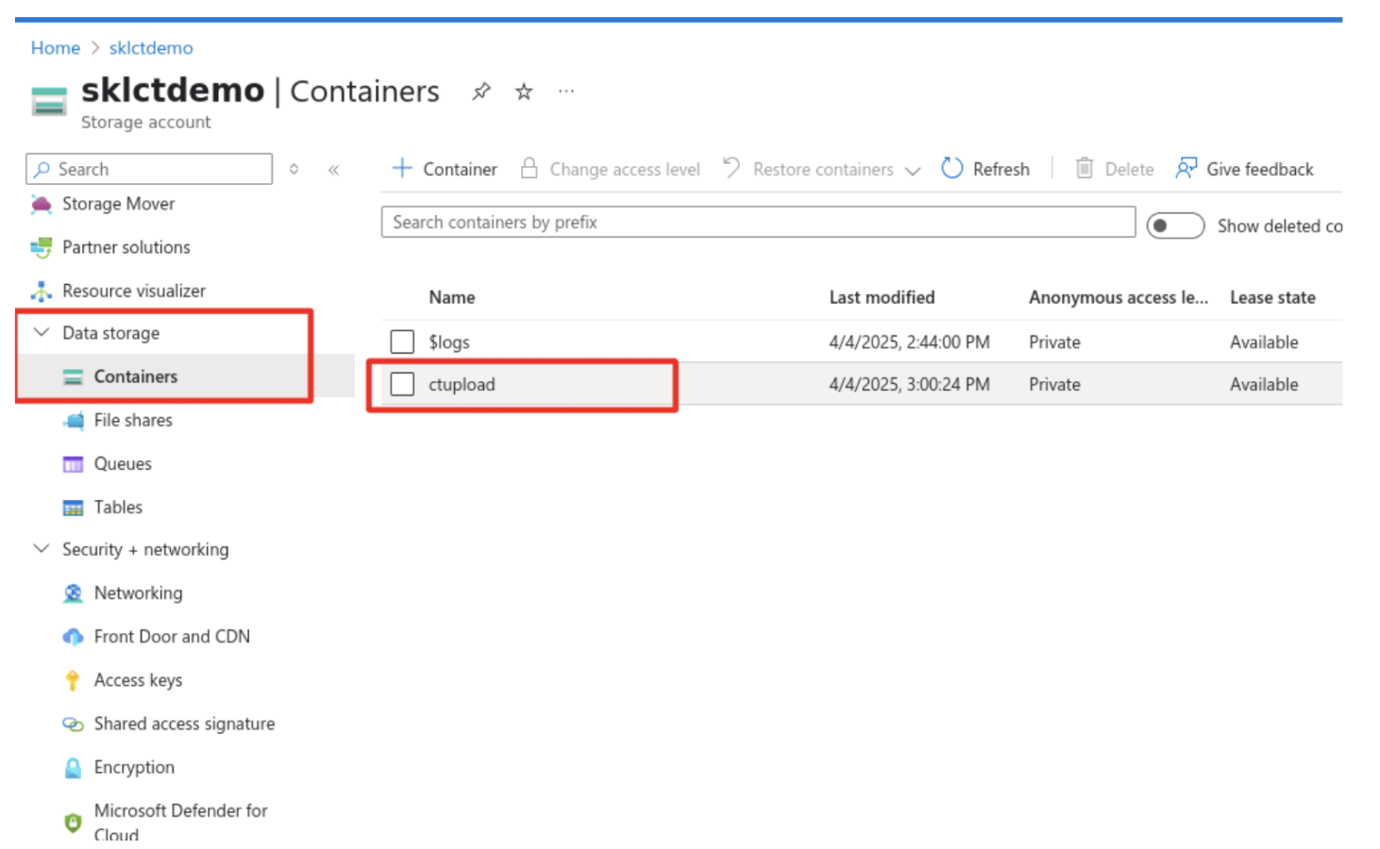Screen dimensions: 1380x849
Task: Click the plus icon to add Container
Action: pos(402,168)
